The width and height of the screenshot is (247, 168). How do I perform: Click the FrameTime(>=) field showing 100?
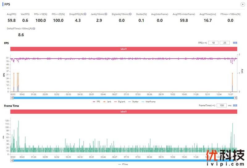(x=222, y=105)
